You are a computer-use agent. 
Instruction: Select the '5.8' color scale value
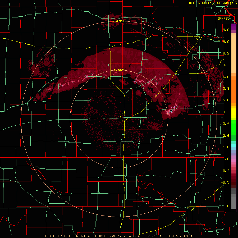(226, 89)
